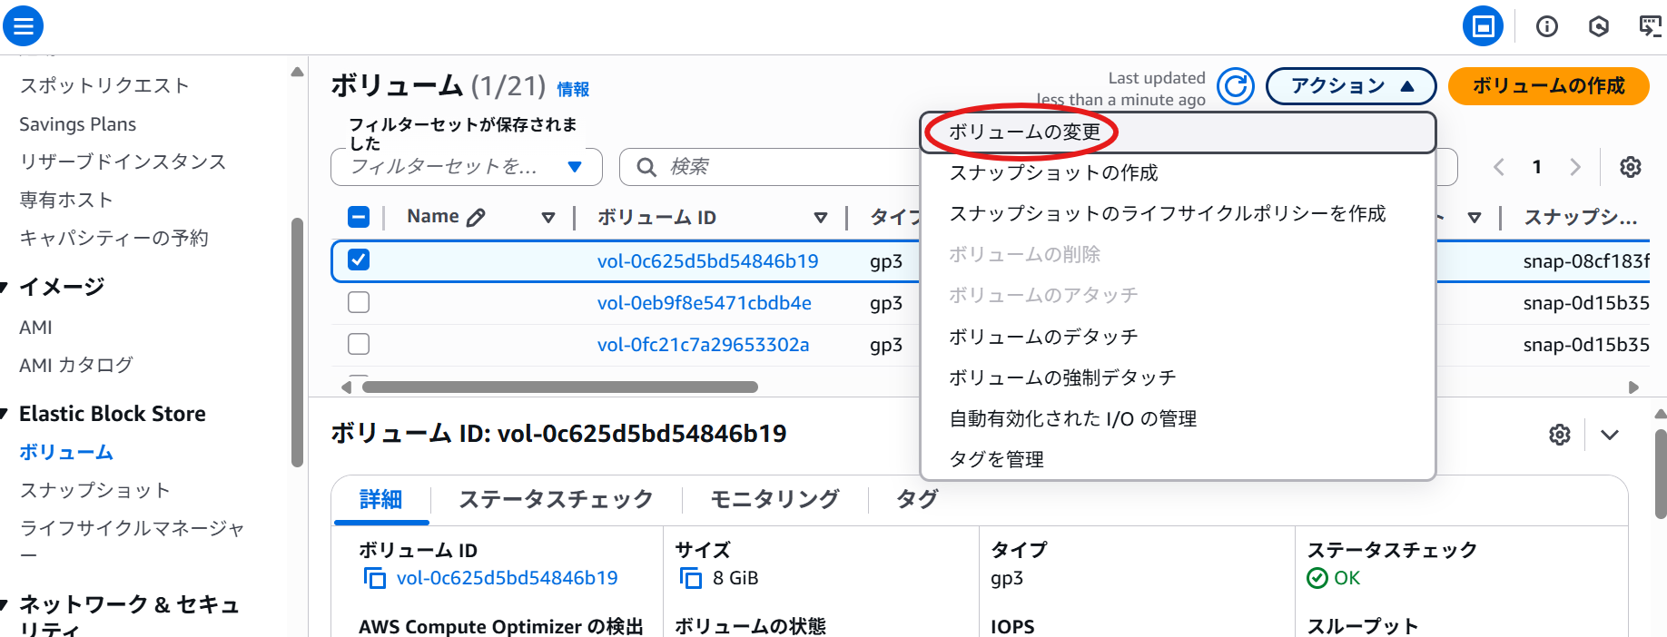The image size is (1667, 637).
Task: Open the CloudShell monitor icon
Action: coord(1651,26)
